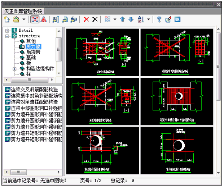The height and width of the screenshot is (187, 224).
Task: Click the redefine block icon
Action: click(74, 19)
